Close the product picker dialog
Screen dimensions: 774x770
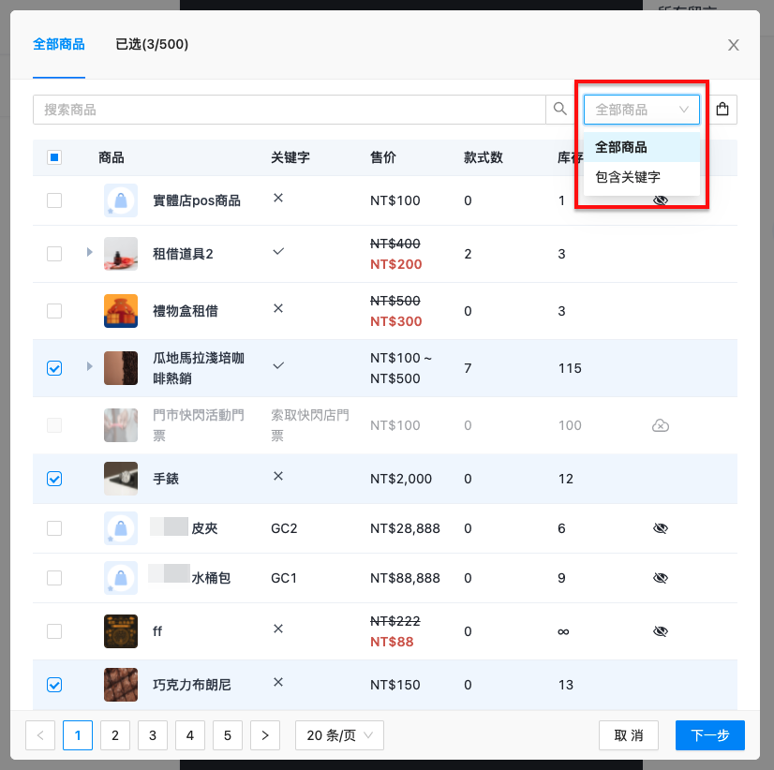coord(733,45)
